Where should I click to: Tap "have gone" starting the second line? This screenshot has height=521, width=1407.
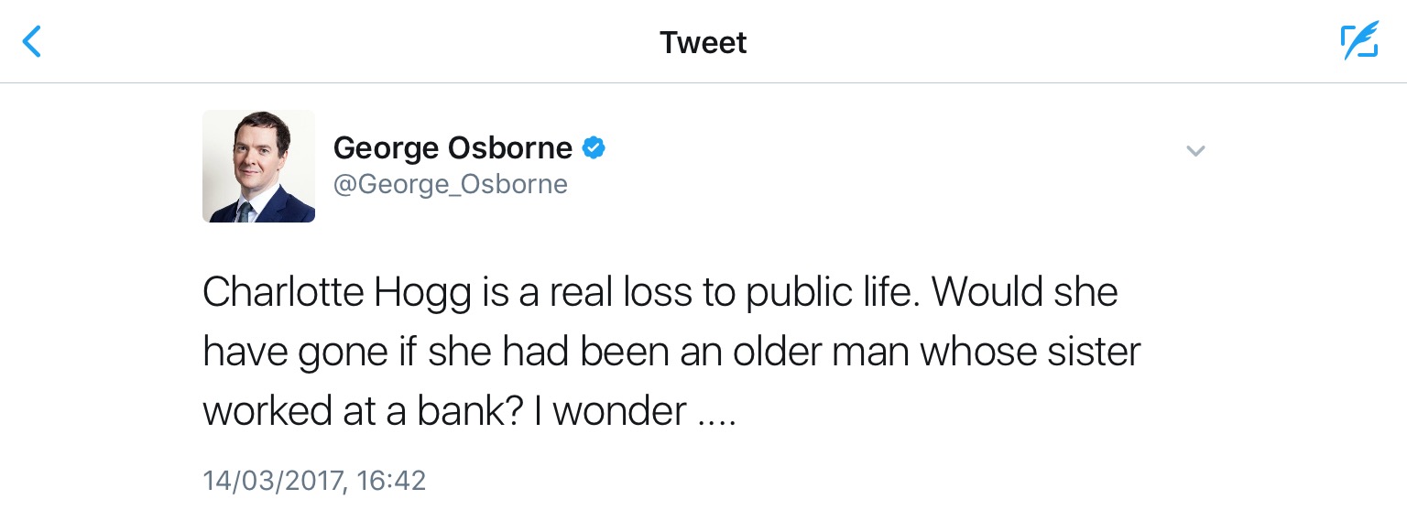tap(294, 353)
